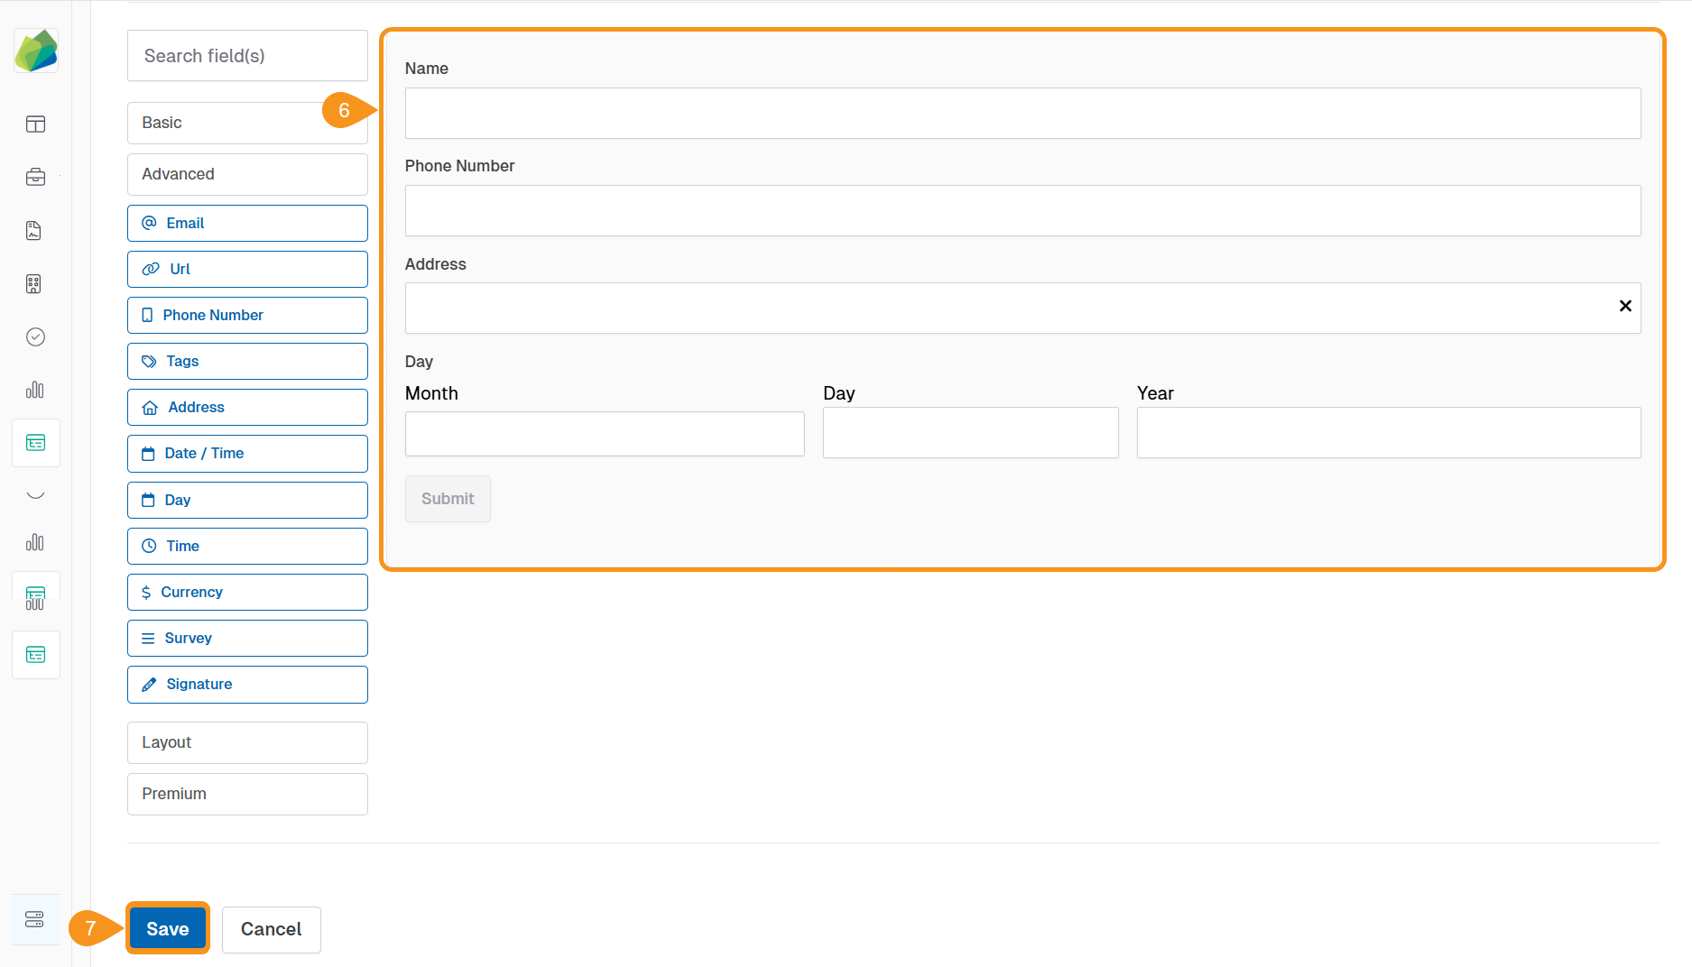
Task: Click the building icon in the sidebar
Action: (33, 283)
